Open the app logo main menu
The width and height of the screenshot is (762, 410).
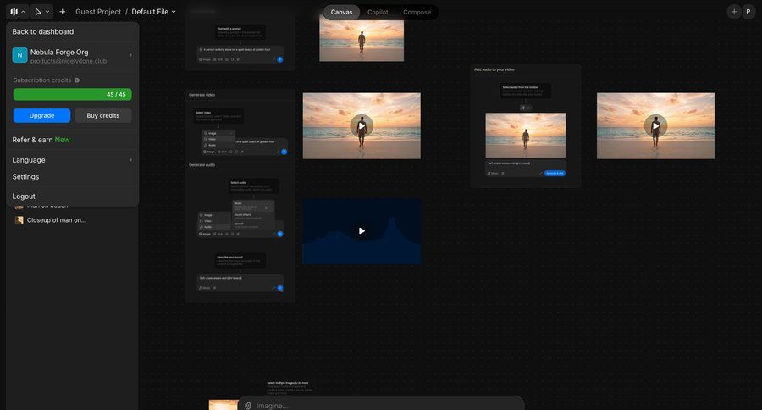18,12
